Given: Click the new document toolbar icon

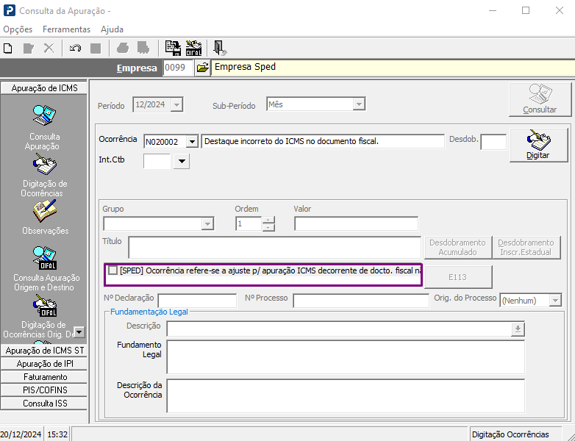Looking at the screenshot, I should (x=8, y=48).
